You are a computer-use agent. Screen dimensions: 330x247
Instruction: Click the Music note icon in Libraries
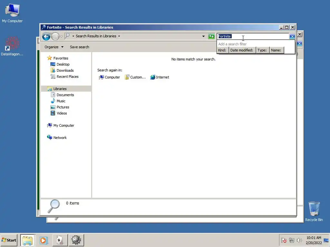pos(53,101)
